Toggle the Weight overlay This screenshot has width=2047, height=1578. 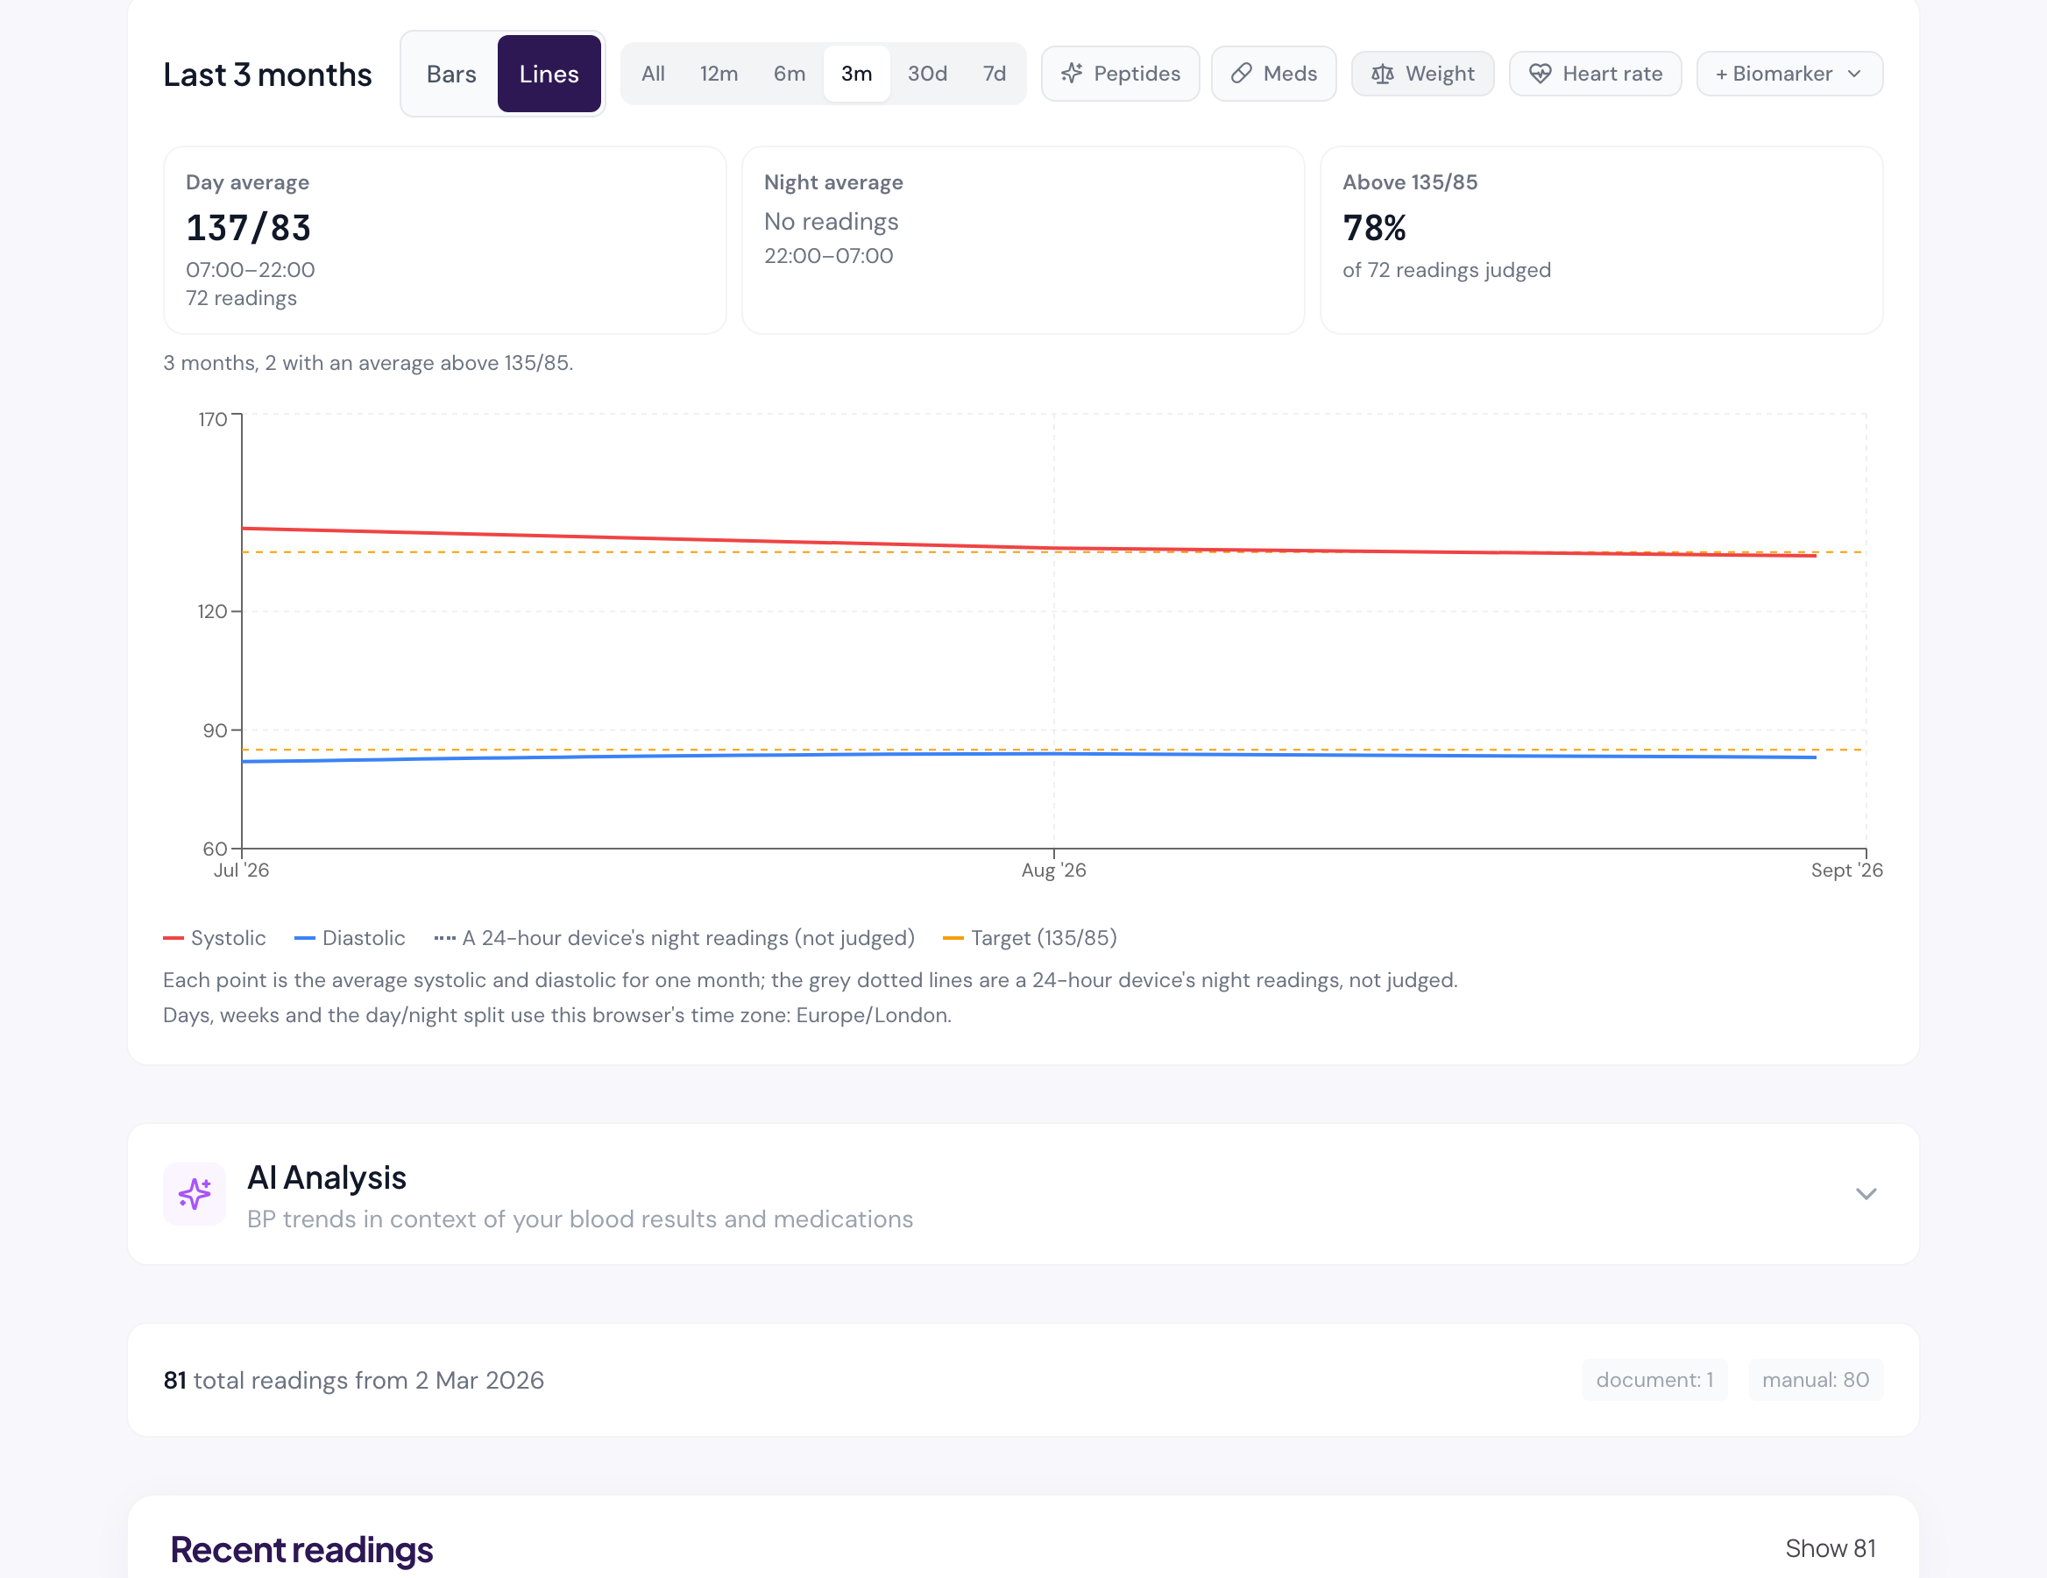click(x=1423, y=74)
